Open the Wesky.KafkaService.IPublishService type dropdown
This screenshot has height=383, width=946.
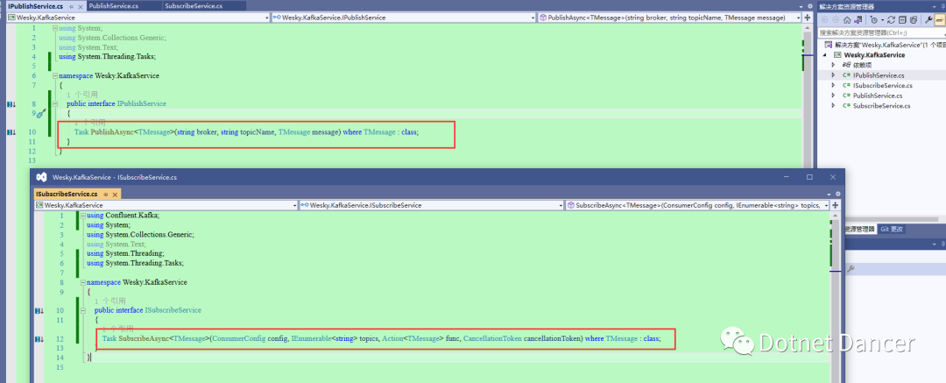[404, 18]
